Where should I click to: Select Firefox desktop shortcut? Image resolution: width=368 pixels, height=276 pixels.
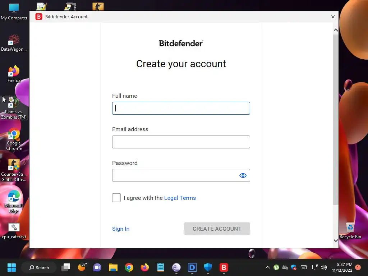(14, 74)
